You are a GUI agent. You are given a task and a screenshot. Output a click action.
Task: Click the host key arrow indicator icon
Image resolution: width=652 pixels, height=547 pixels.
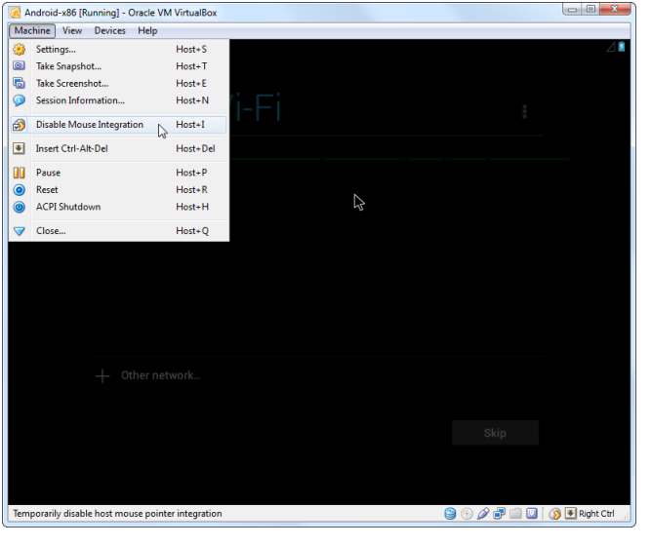[x=570, y=514]
